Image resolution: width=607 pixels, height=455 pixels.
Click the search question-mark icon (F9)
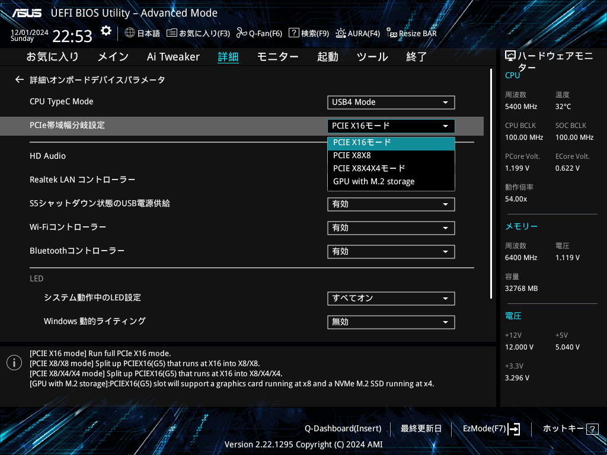click(x=294, y=33)
